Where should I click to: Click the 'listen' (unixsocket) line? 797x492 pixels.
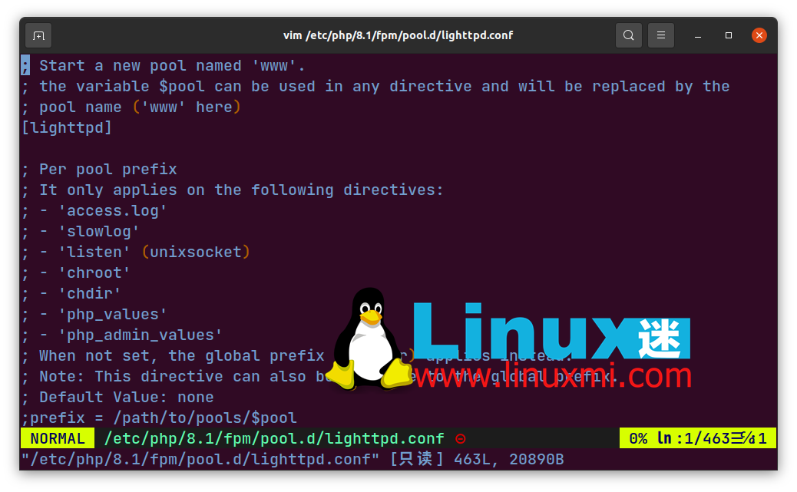[x=136, y=252]
